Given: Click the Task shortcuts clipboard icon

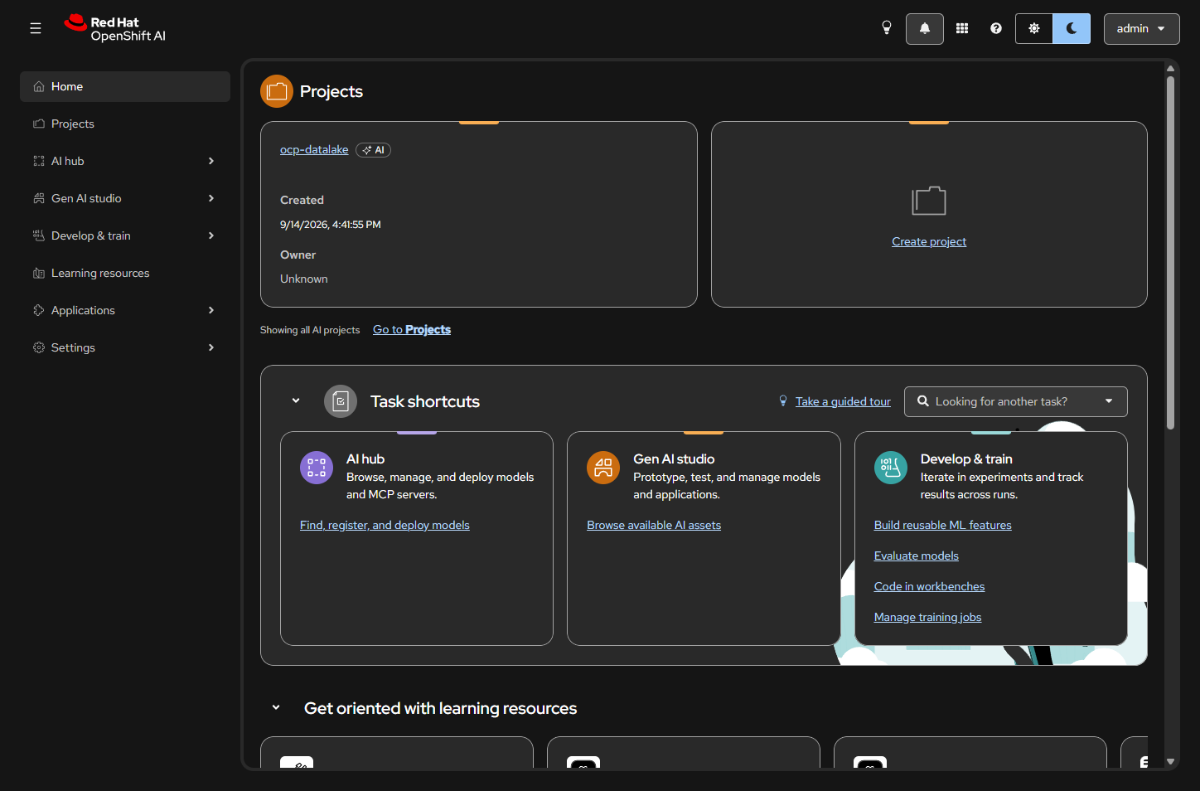Looking at the screenshot, I should tap(341, 401).
